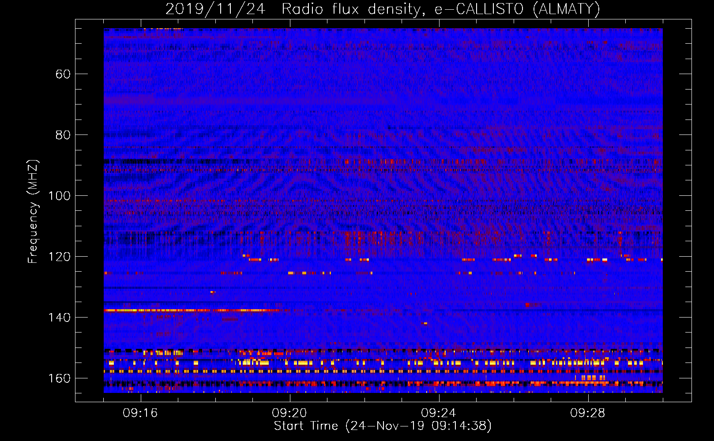This screenshot has height=441, width=714.
Task: Select the 'Frequency (MHZ)' y-axis label
Action: tap(34, 211)
